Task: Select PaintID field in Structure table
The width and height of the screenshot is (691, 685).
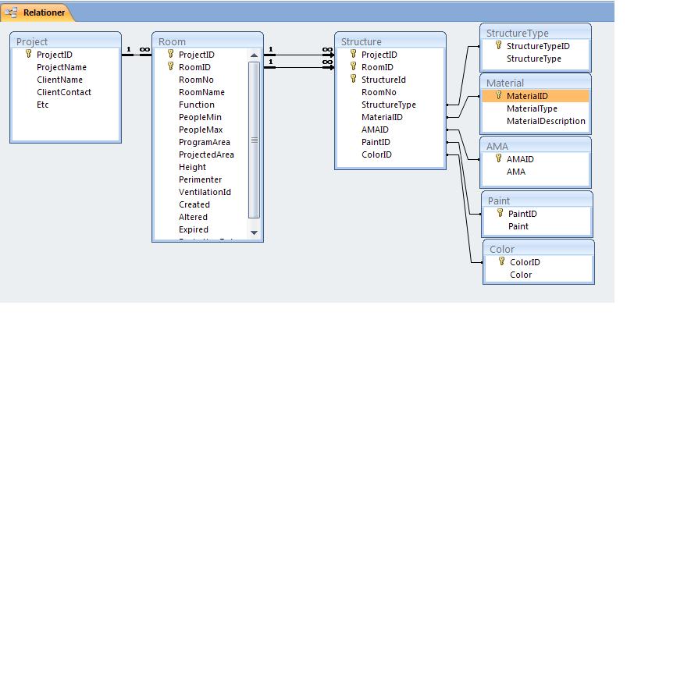Action: 376,142
